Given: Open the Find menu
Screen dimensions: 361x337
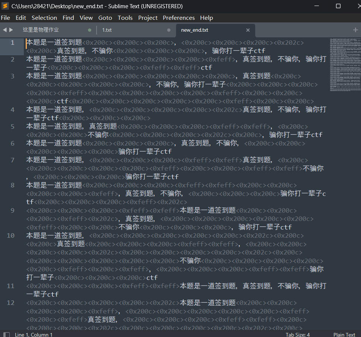Looking at the screenshot, I should [x=69, y=18].
